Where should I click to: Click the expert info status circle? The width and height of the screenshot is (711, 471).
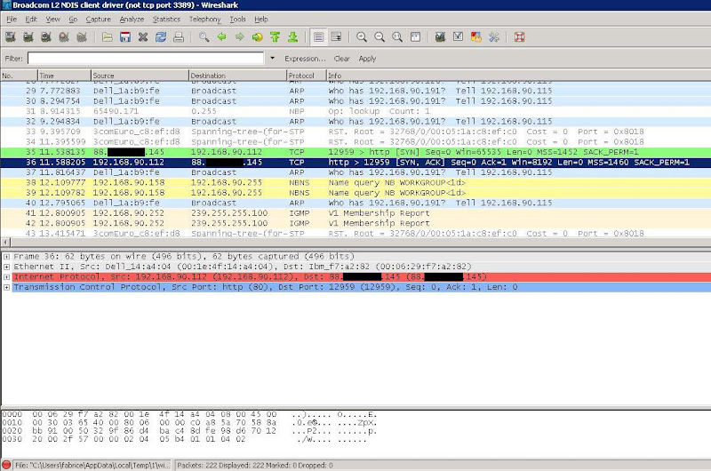[6, 465]
